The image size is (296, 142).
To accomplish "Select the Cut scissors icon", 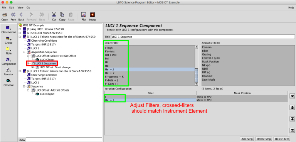I will pos(54,15).
